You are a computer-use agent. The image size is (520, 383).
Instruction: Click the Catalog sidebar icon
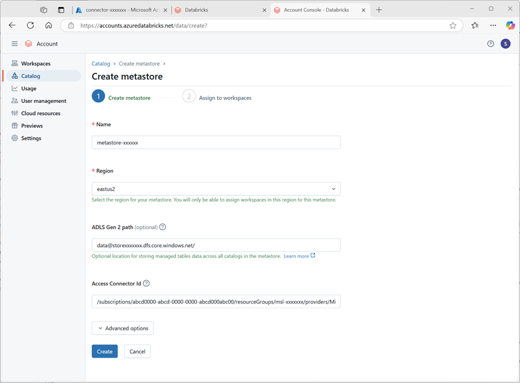[x=14, y=76]
